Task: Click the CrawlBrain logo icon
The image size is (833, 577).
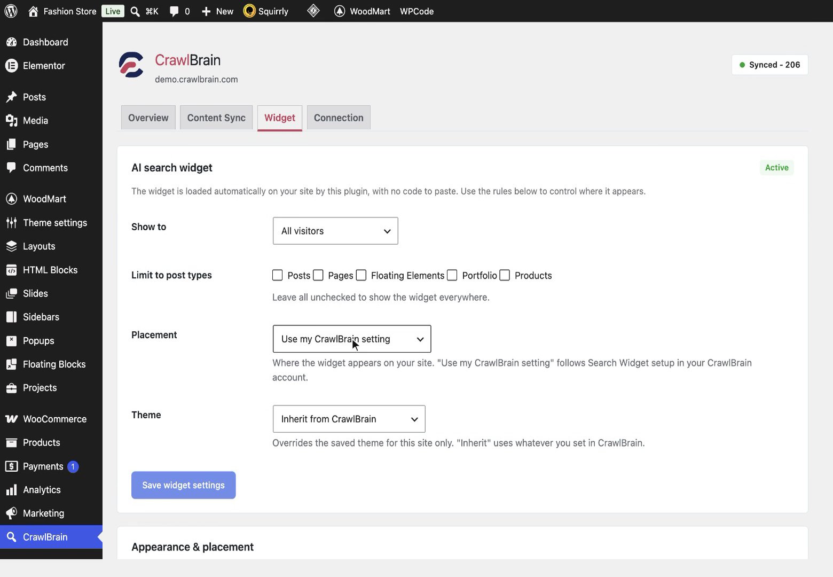Action: coord(131,65)
